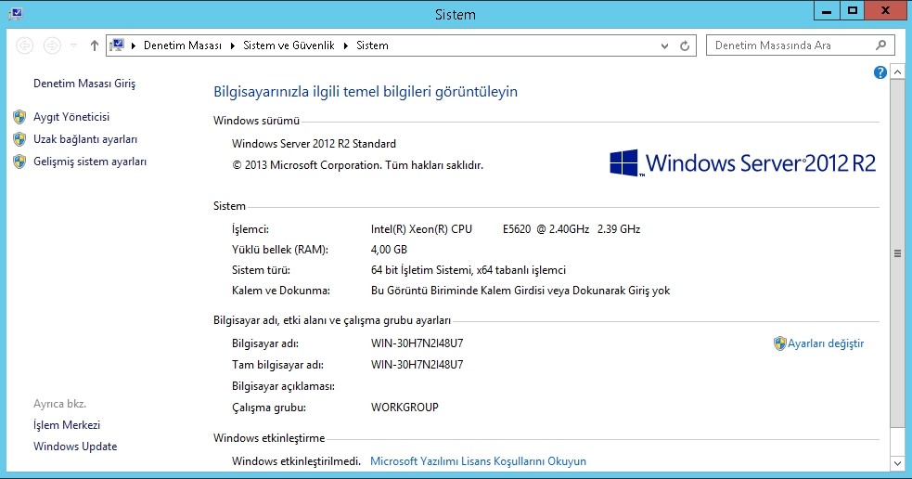Select Sistem breadcrumb in address bar
The width and height of the screenshot is (912, 479).
point(372,45)
